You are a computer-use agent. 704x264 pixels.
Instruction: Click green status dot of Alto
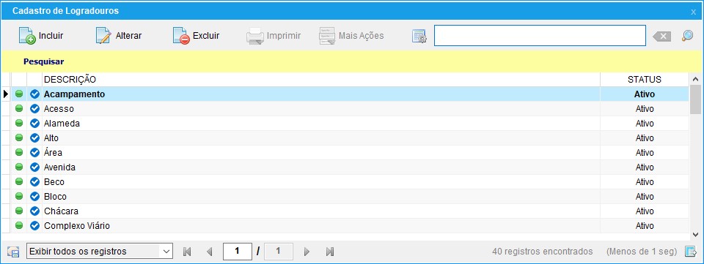coord(19,137)
